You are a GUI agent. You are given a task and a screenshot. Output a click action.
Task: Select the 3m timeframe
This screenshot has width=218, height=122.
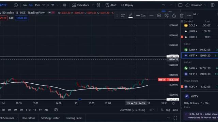[x=25, y=5]
